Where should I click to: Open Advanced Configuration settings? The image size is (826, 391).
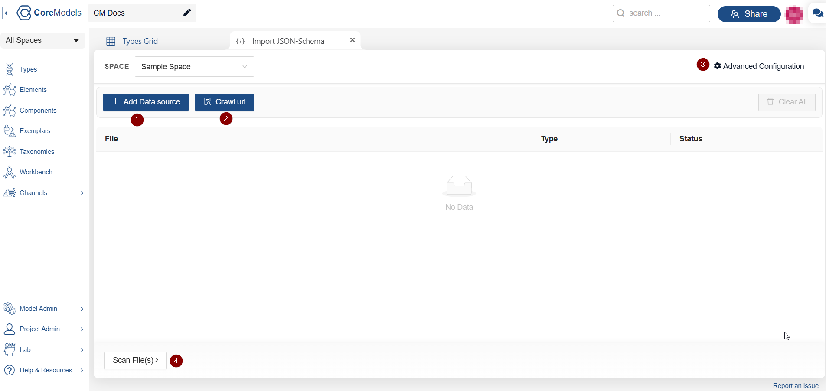pyautogui.click(x=759, y=66)
